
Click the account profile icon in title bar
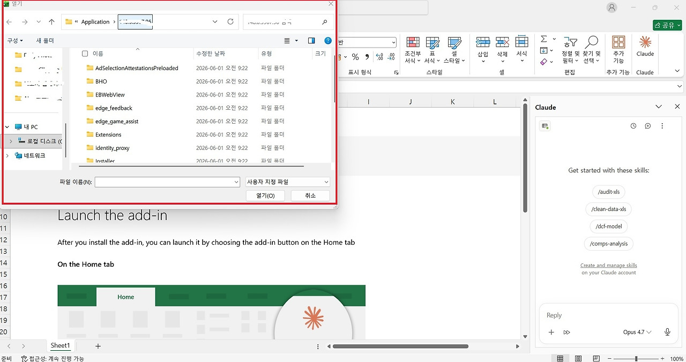point(612,7)
